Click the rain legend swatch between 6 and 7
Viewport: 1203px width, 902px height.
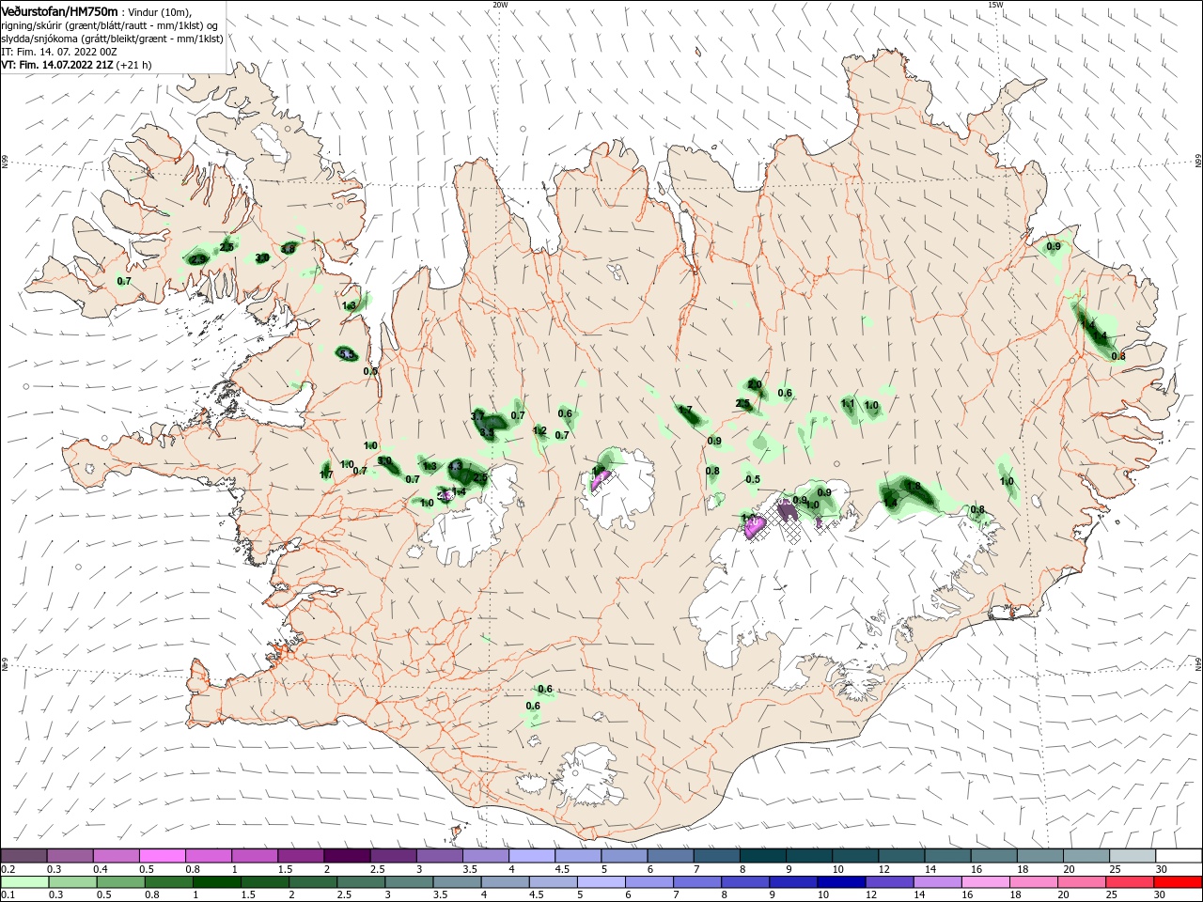pos(648,882)
